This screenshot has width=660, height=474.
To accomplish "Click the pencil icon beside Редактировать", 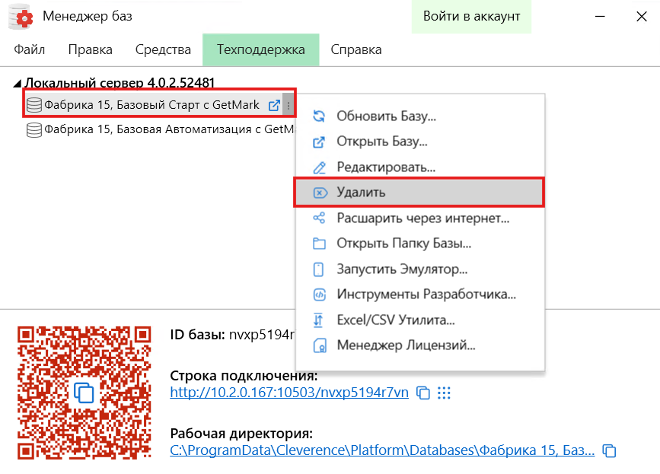I will (319, 167).
